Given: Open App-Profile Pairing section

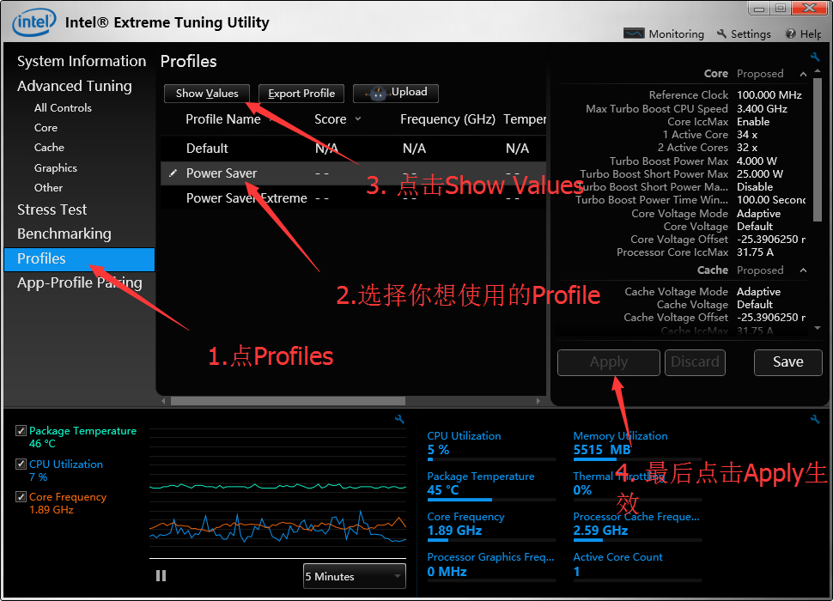Looking at the screenshot, I should pyautogui.click(x=79, y=283).
